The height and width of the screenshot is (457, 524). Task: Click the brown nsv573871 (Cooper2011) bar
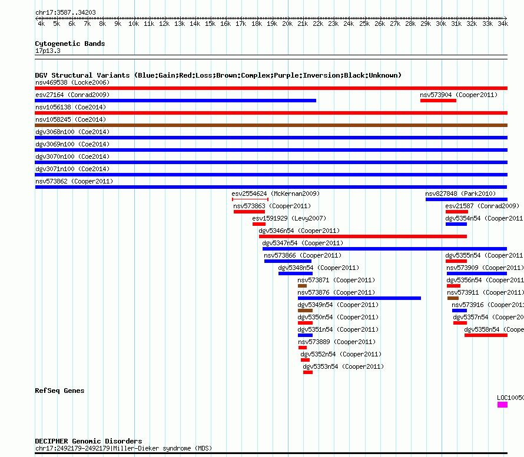302,286
